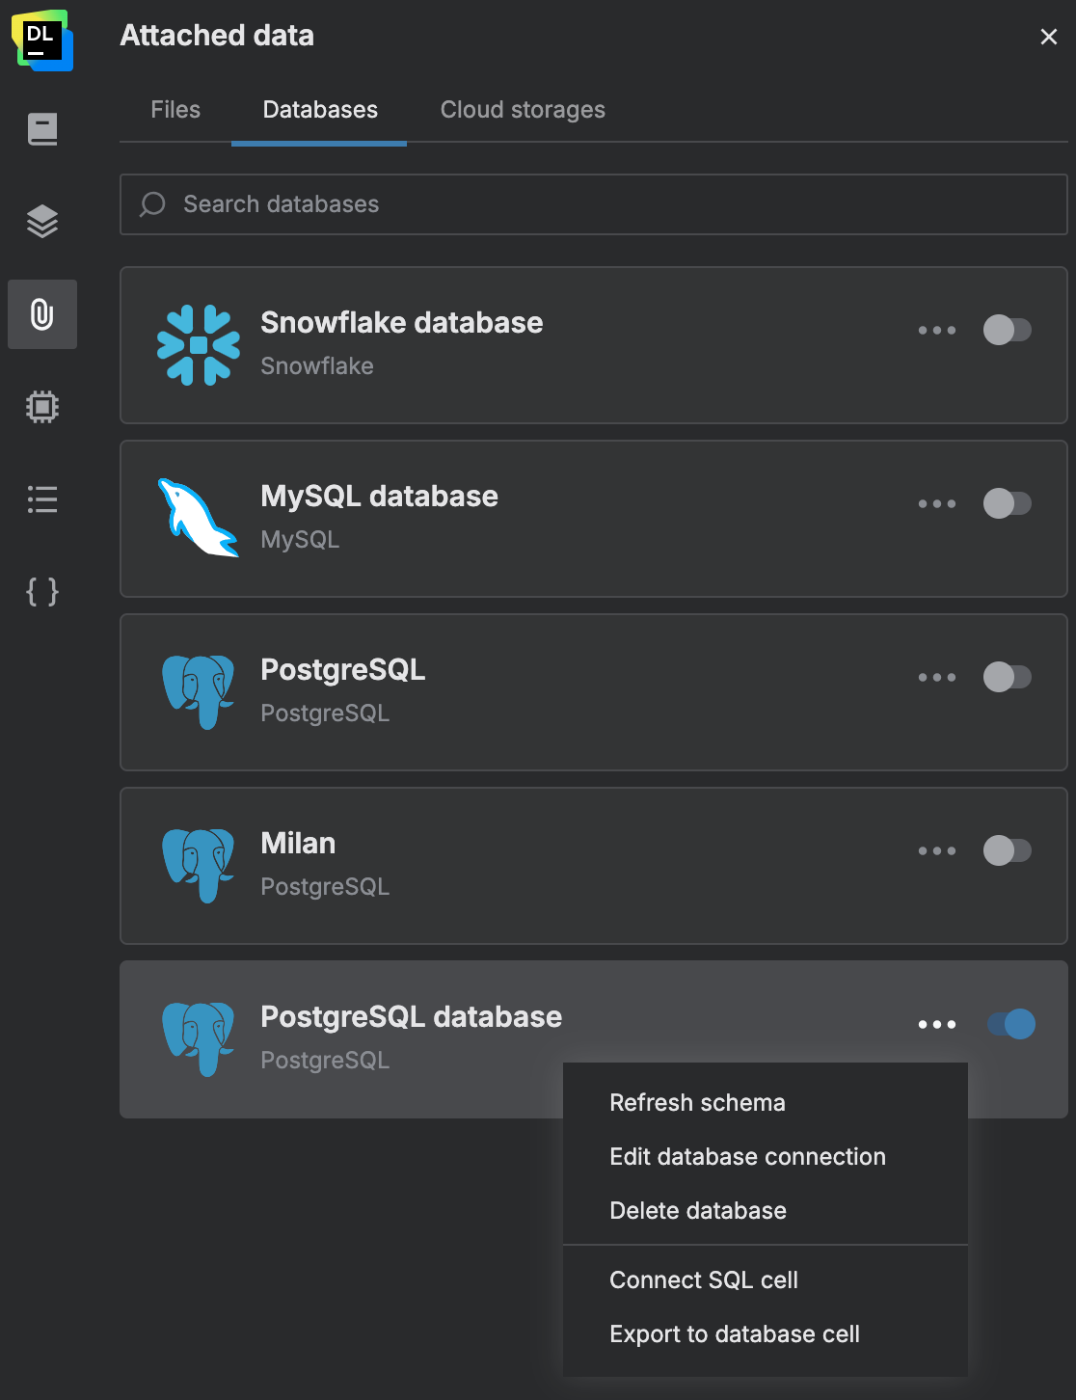Image resolution: width=1076 pixels, height=1400 pixels.
Task: Select the layers panel in the sidebar
Action: [42, 221]
